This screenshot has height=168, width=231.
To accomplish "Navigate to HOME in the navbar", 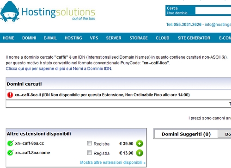I will tap(8, 38).
